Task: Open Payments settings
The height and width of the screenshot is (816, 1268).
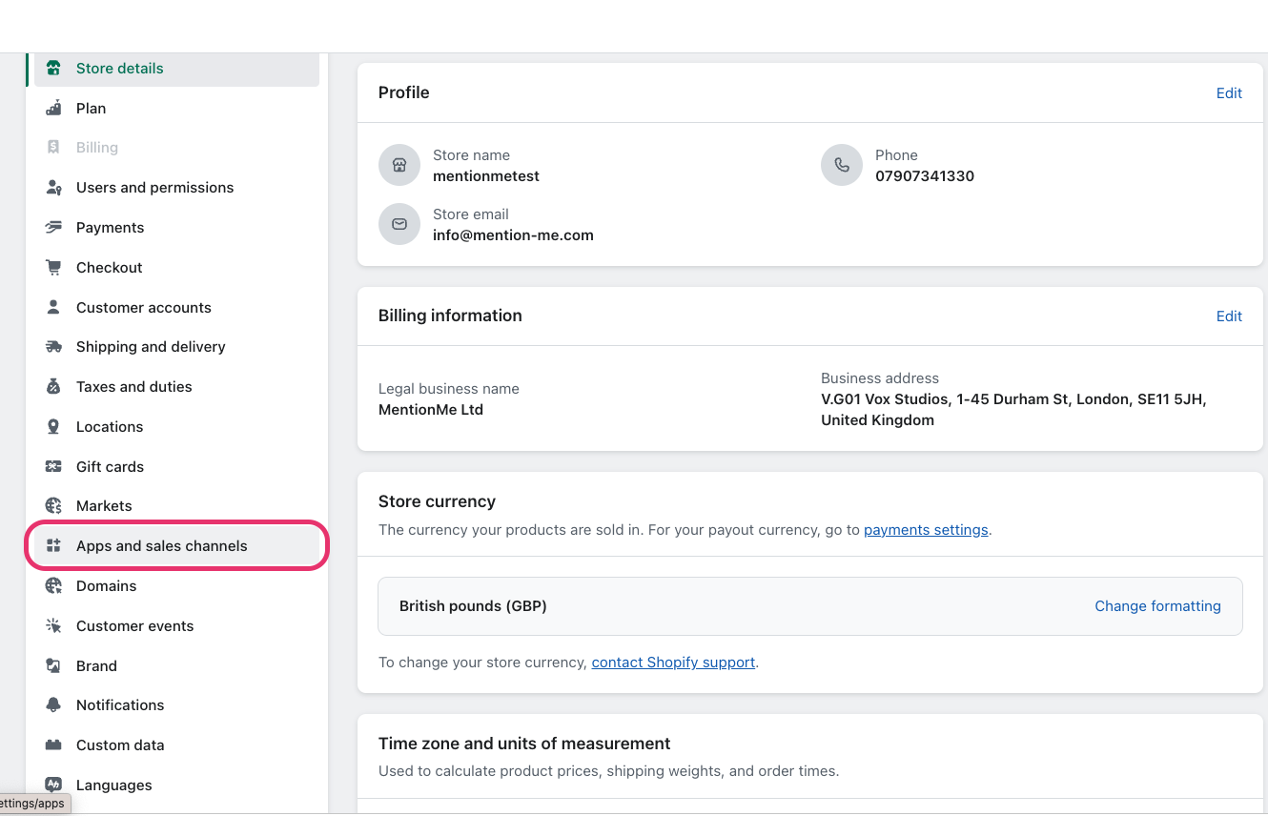Action: (x=176, y=228)
